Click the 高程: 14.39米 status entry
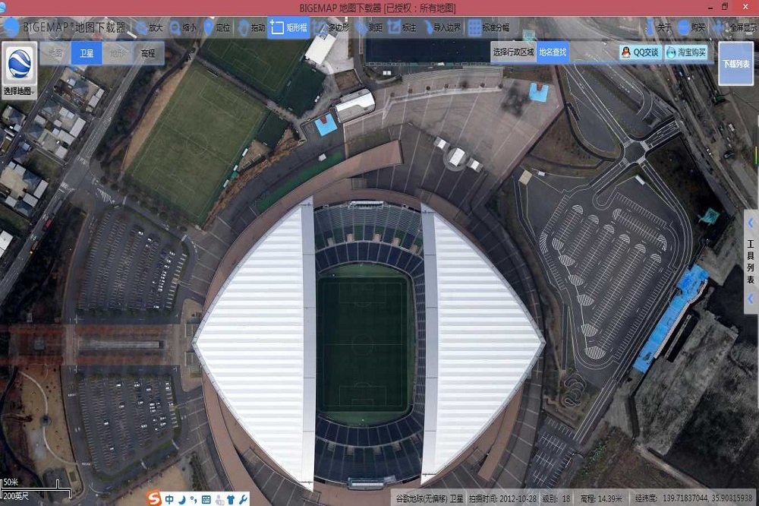 (x=600, y=498)
